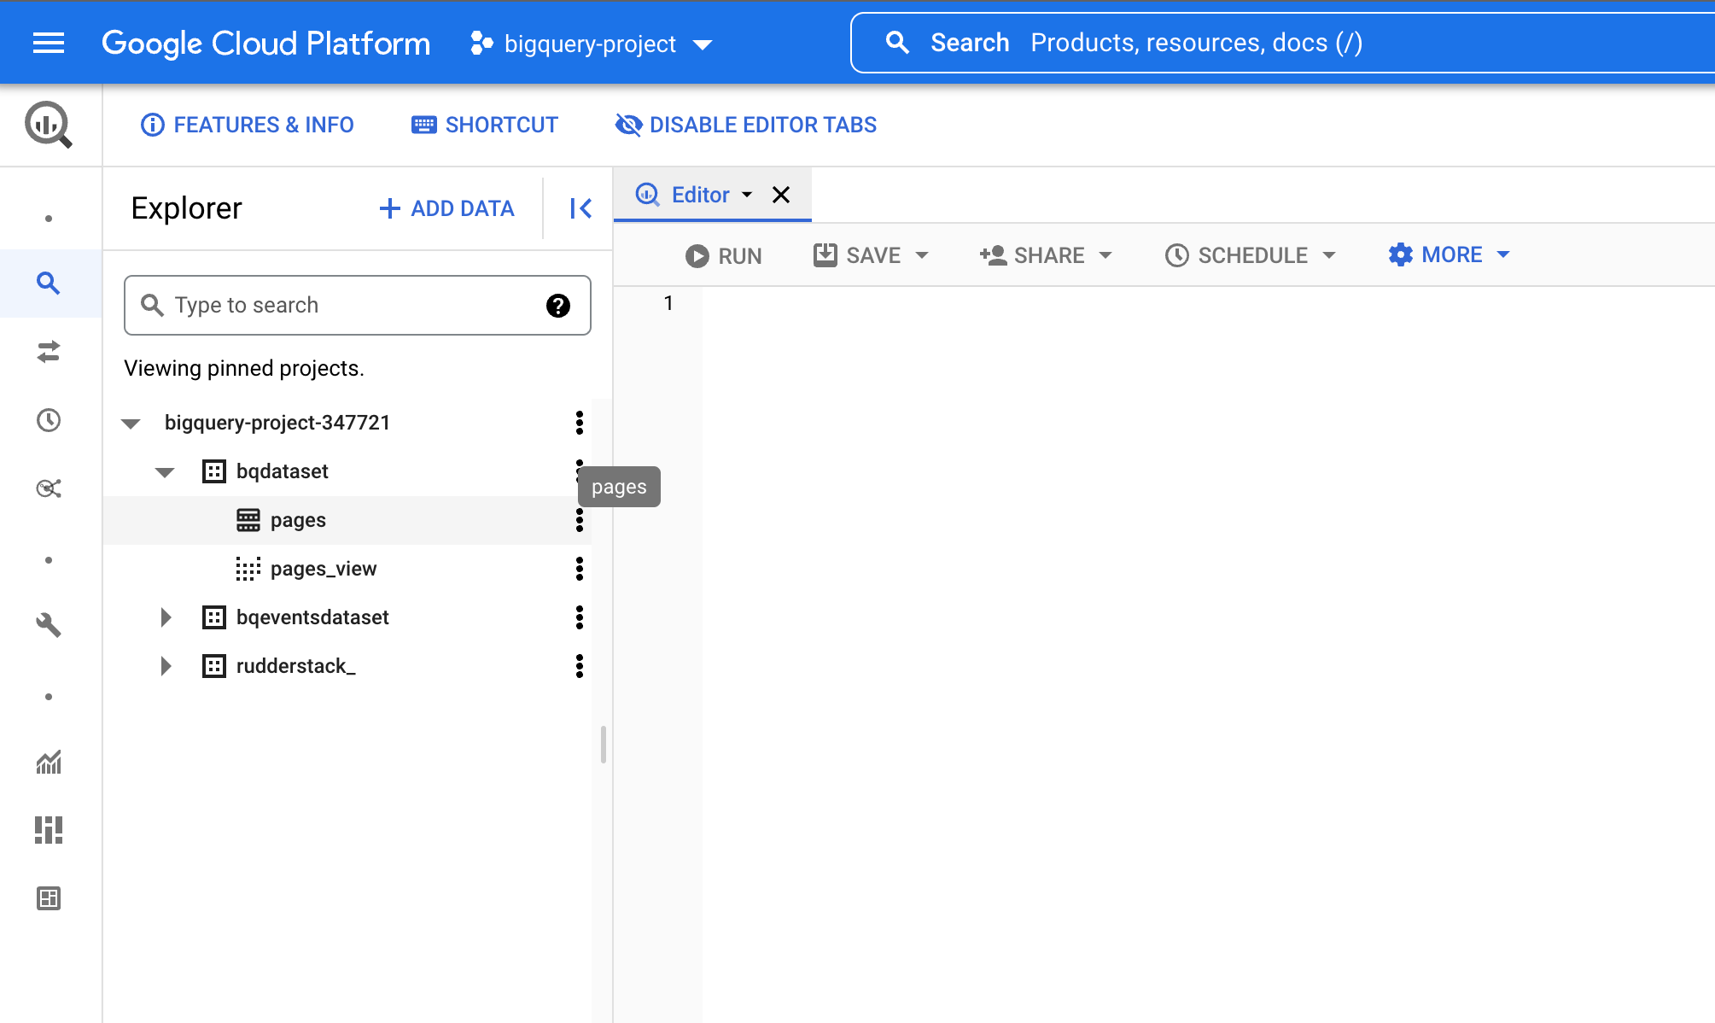Viewport: 1715px width, 1023px height.
Task: Collapse the Explorer panel
Action: pos(580,208)
